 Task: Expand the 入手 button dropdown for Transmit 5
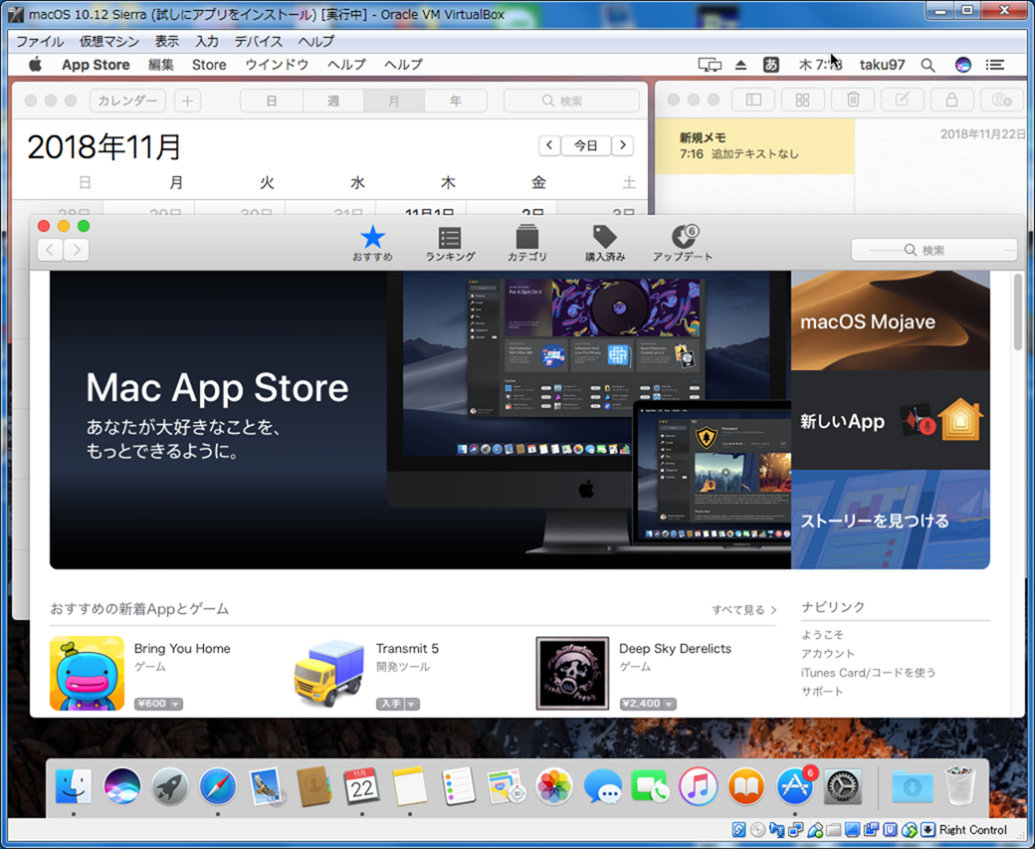click(411, 704)
